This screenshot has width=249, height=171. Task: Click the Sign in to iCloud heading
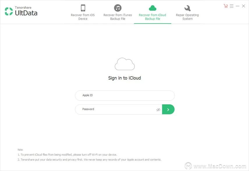pos(125,78)
